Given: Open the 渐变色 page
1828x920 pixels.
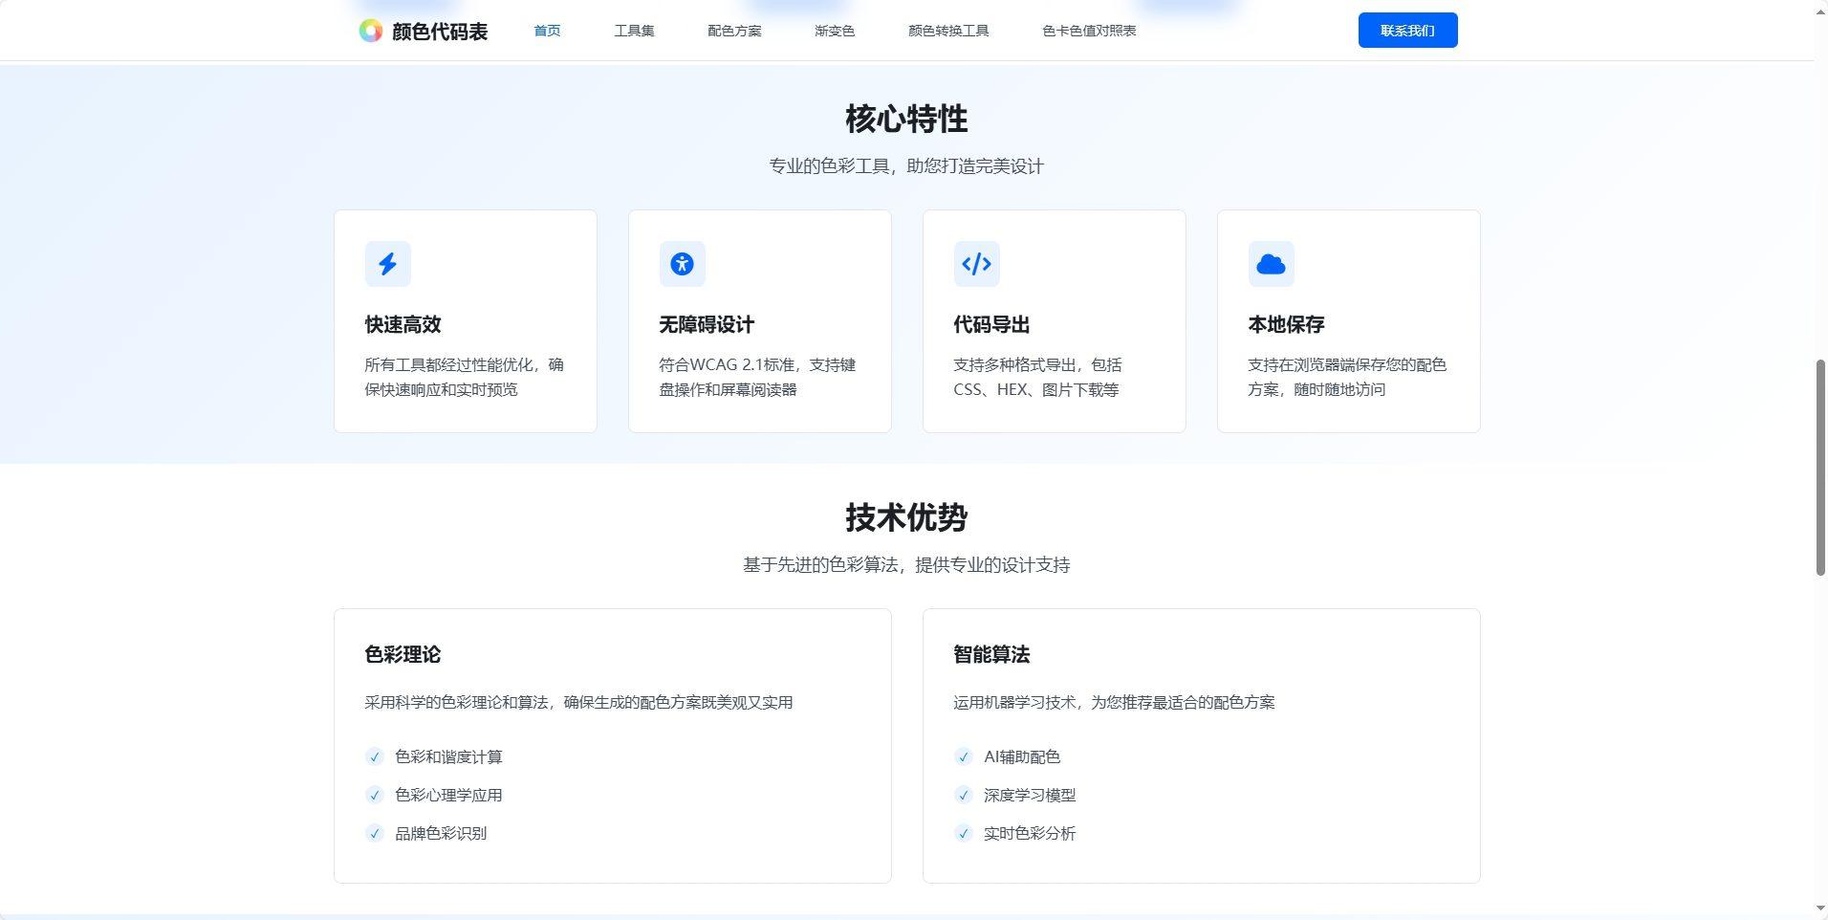Looking at the screenshot, I should pyautogui.click(x=834, y=30).
